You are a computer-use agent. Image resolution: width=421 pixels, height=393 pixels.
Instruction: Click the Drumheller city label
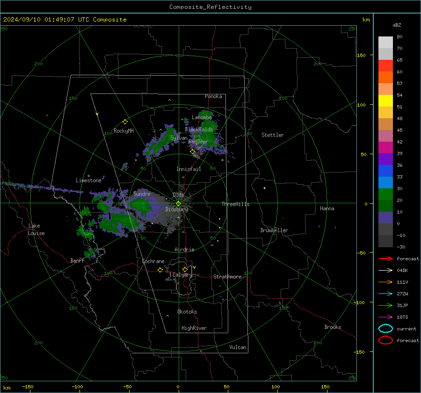(274, 230)
